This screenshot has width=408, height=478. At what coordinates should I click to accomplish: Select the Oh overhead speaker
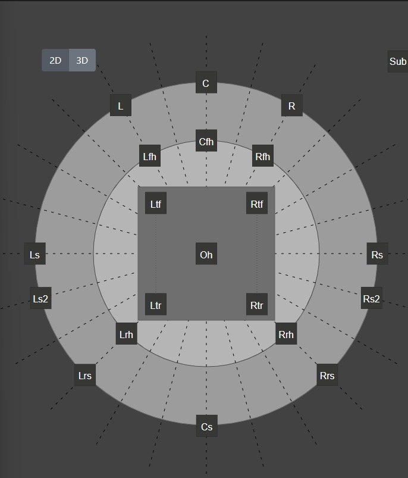pyautogui.click(x=206, y=254)
